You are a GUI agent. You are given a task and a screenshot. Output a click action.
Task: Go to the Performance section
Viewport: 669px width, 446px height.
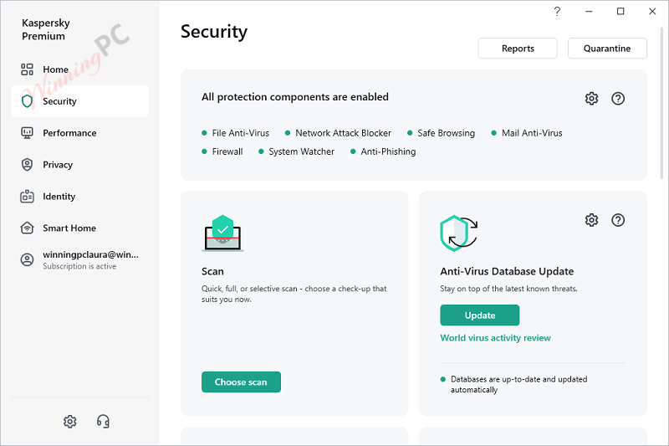pos(79,133)
